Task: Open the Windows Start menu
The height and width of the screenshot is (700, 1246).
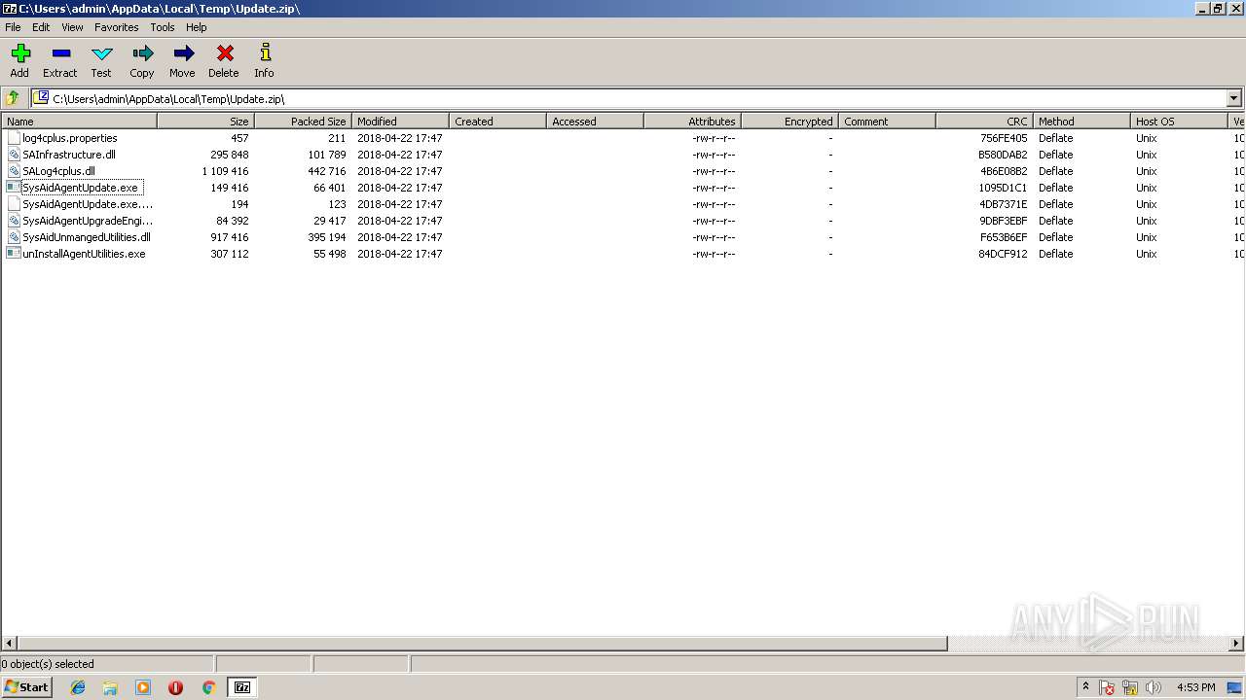Action: (26, 687)
